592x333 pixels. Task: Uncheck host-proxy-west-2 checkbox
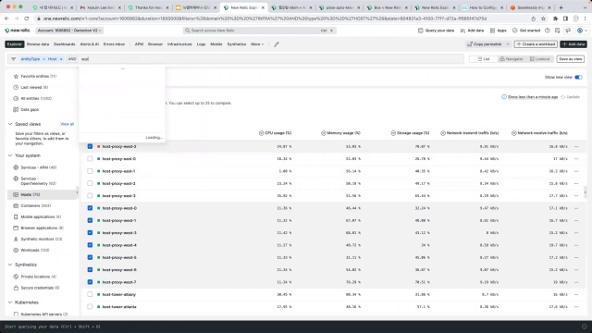pos(90,146)
